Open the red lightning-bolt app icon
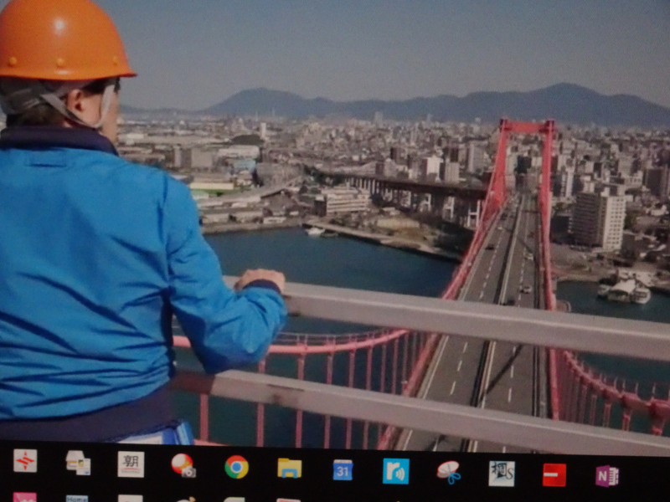The width and height of the screenshot is (670, 502). click(25, 461)
